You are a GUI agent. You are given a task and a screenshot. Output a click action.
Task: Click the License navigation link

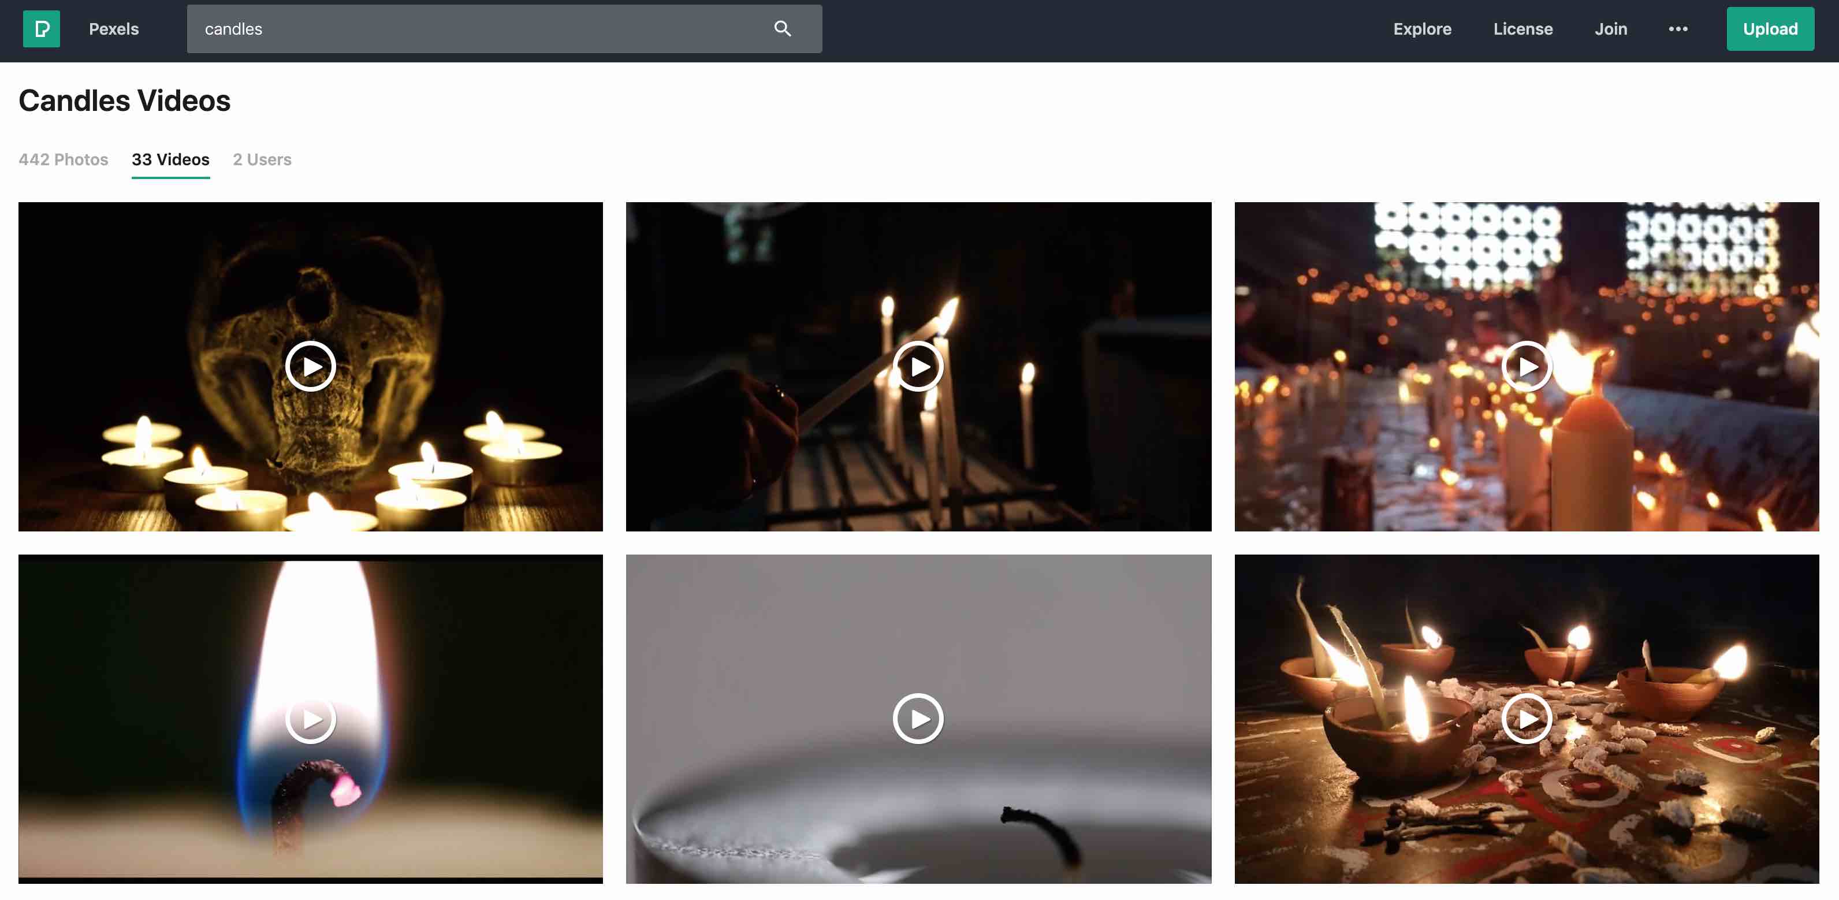[1522, 28]
